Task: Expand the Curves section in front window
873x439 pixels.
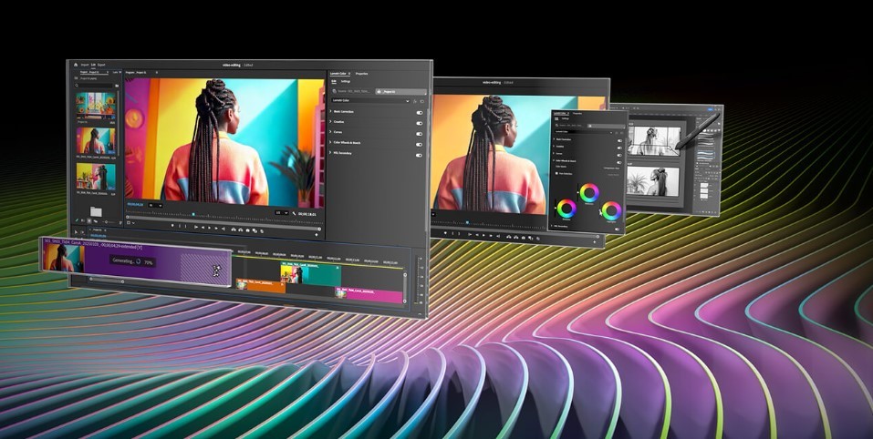Action: pos(330,132)
